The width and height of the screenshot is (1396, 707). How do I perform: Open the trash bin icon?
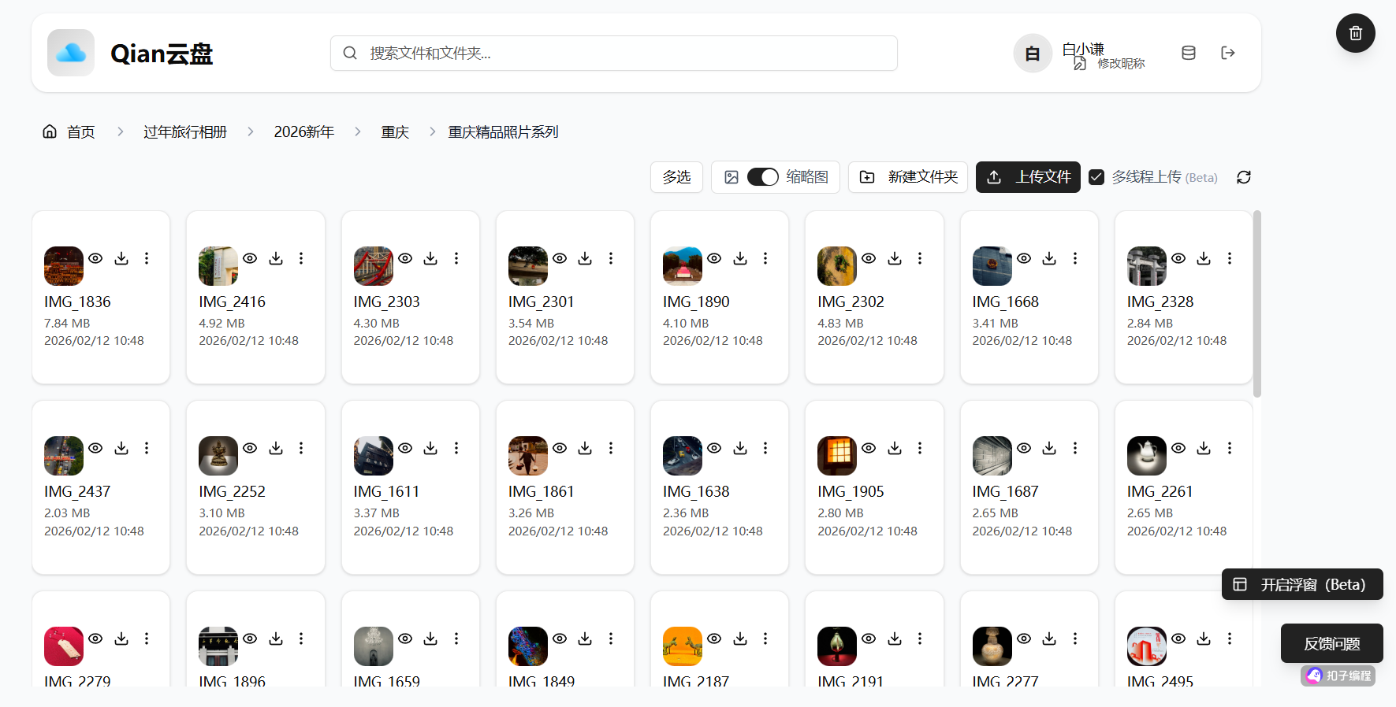pos(1355,33)
